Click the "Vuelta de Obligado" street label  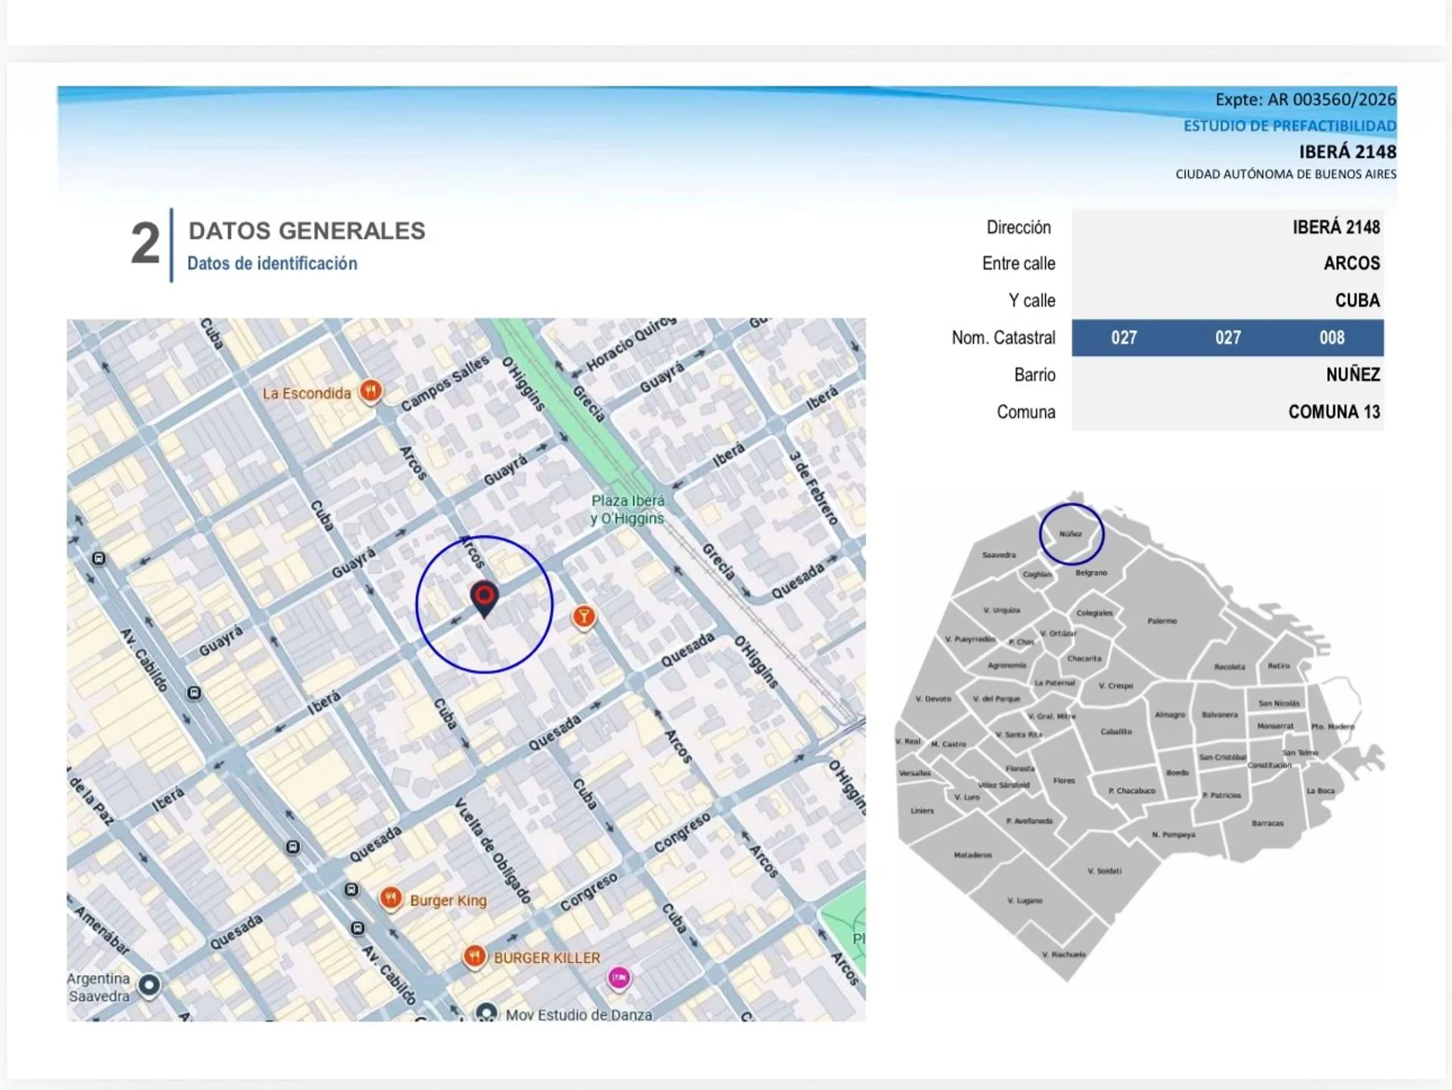pyautogui.click(x=493, y=850)
